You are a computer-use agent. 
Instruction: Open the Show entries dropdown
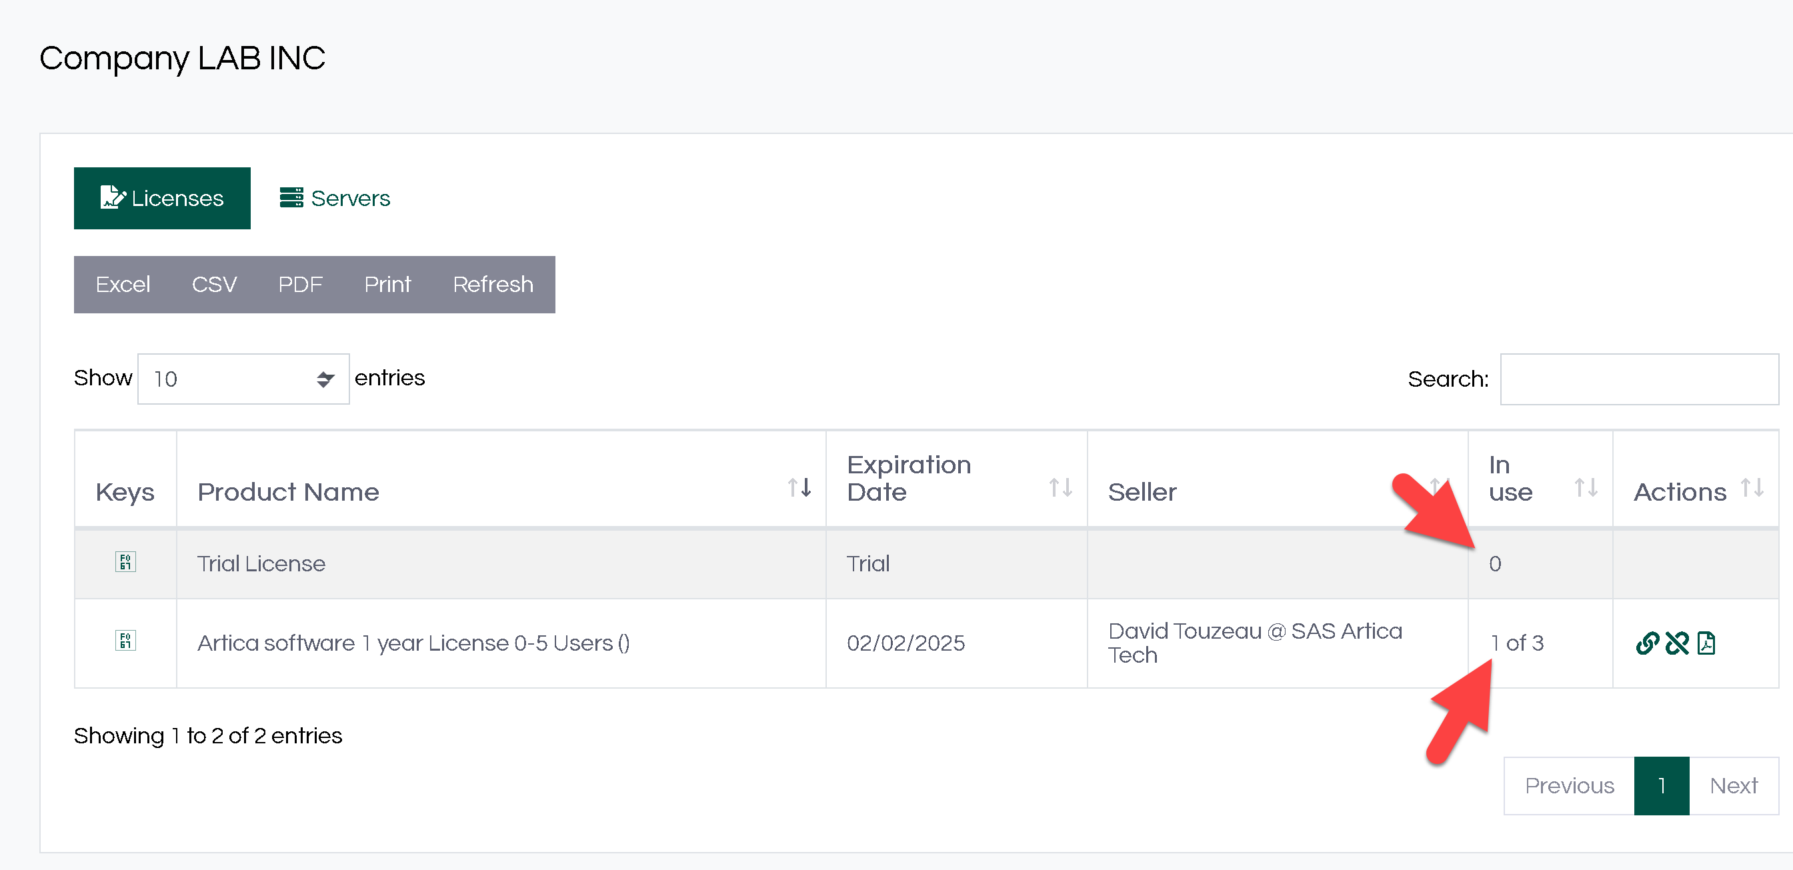tap(243, 379)
